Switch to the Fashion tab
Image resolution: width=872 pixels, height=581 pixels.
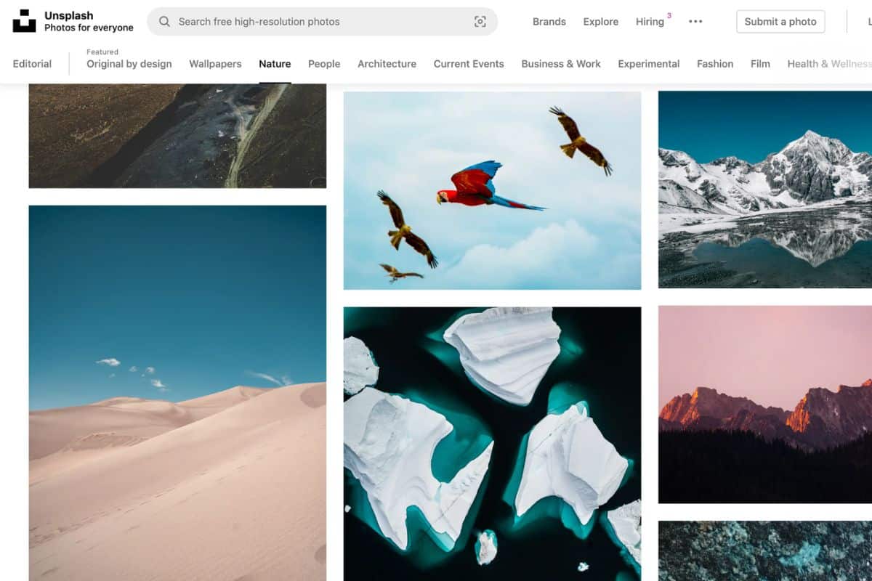click(715, 64)
